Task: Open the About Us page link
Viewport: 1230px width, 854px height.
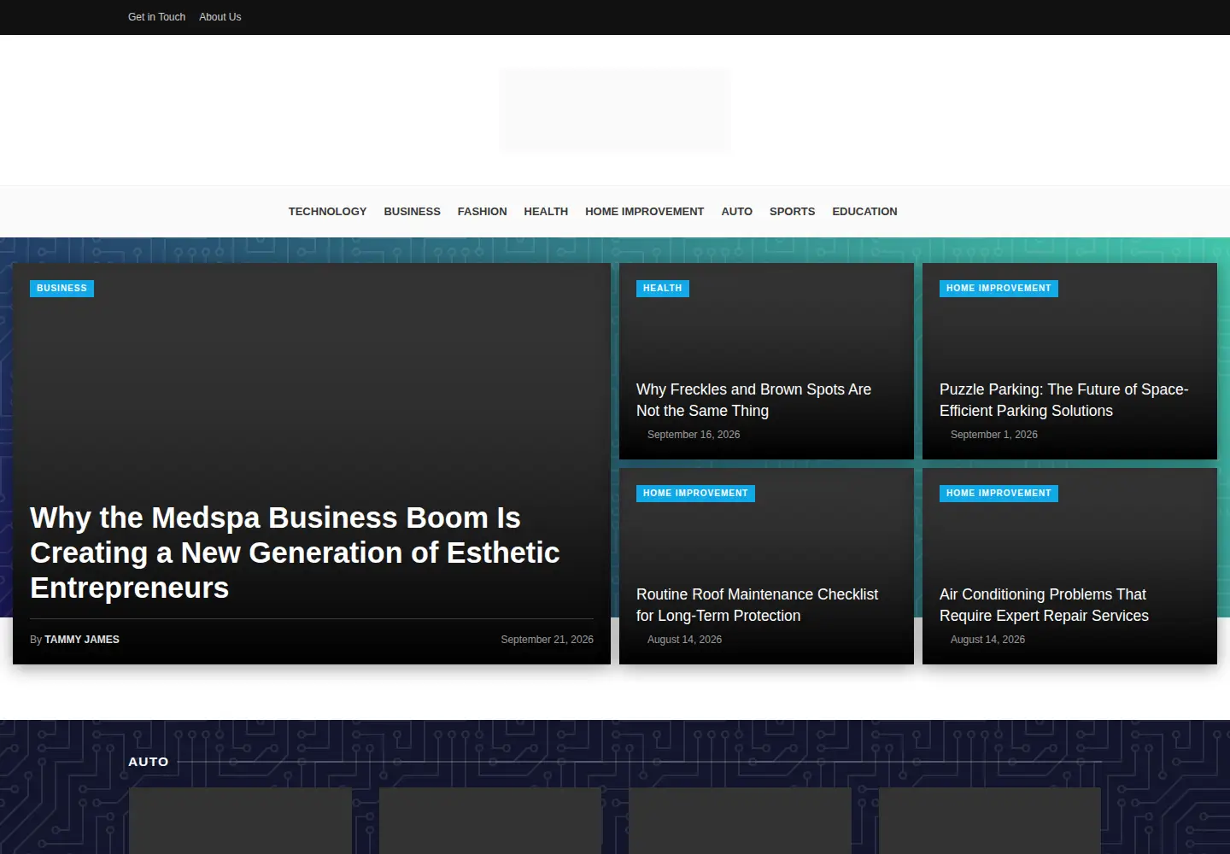Action: [220, 17]
